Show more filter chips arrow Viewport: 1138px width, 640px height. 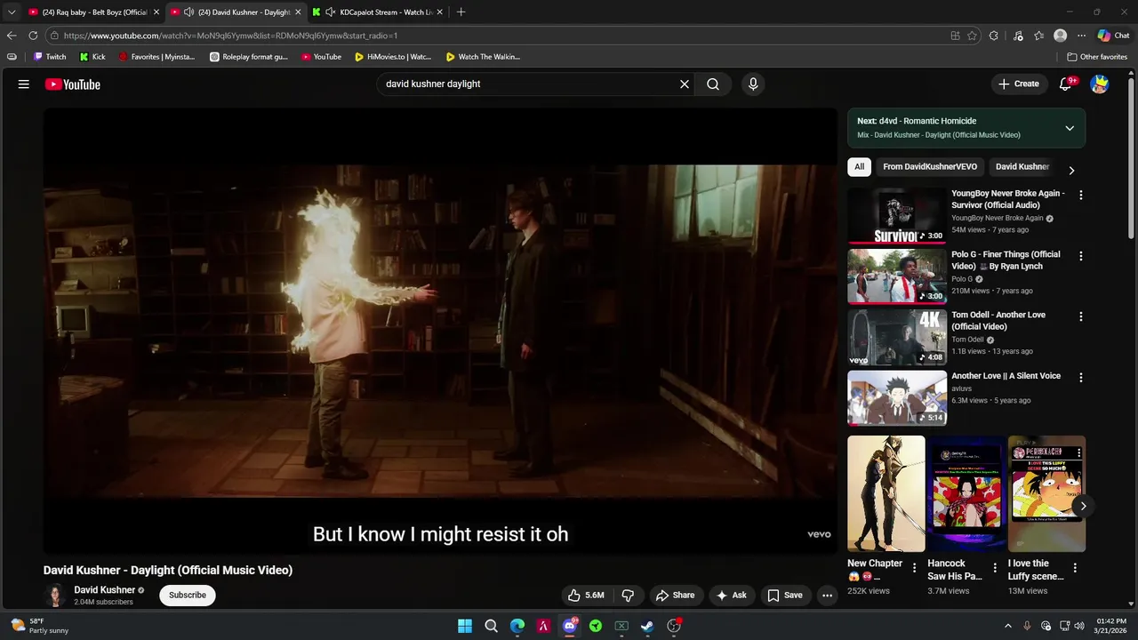(1071, 170)
